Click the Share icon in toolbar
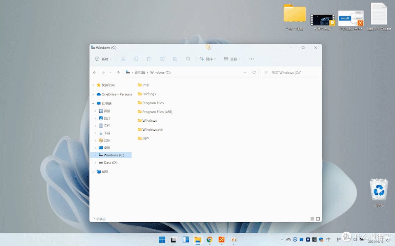 pyautogui.click(x=175, y=59)
